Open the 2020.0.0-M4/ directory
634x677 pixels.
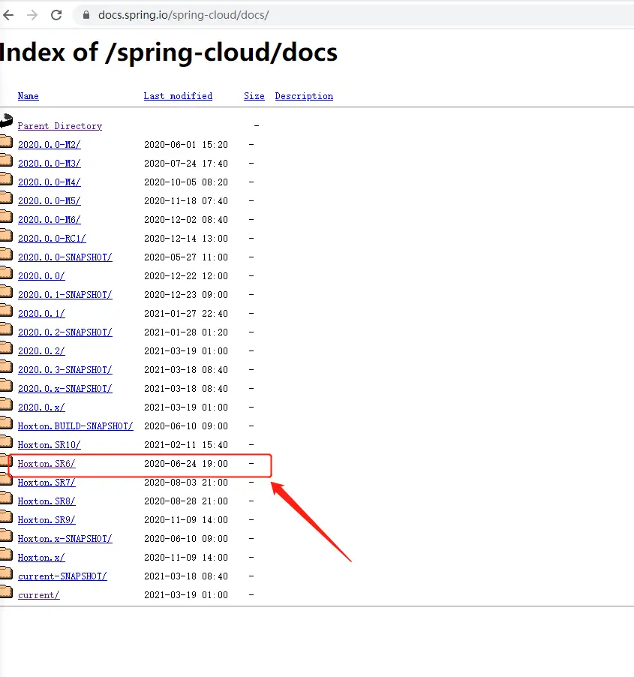click(x=50, y=182)
